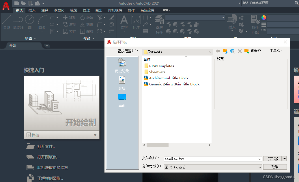The height and width of the screenshot is (182, 299).
Task: Expand the 文件名 dropdown arrow
Action: pos(260,159)
